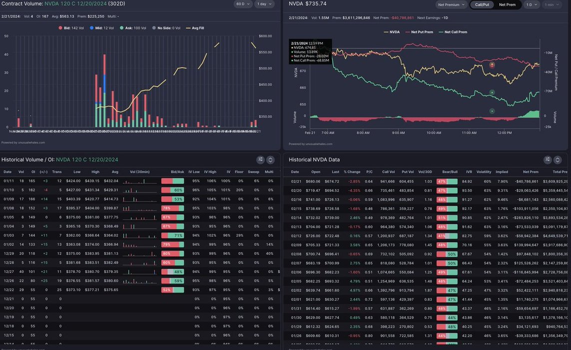Sort contract table by Sweep column
The width and height of the screenshot is (571, 350).
(x=253, y=171)
